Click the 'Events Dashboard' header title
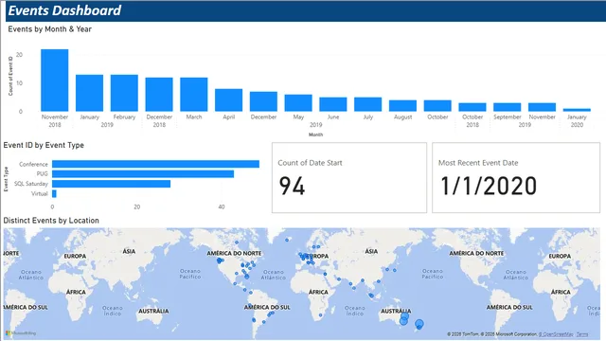 (64, 10)
